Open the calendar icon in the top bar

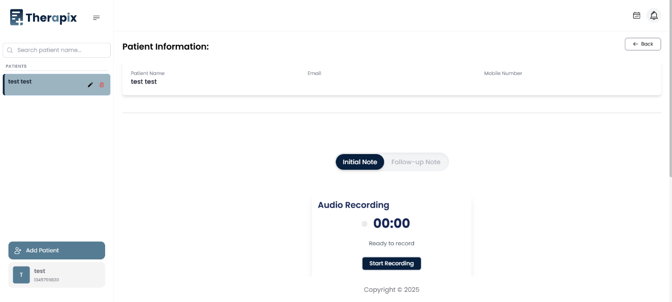(636, 16)
